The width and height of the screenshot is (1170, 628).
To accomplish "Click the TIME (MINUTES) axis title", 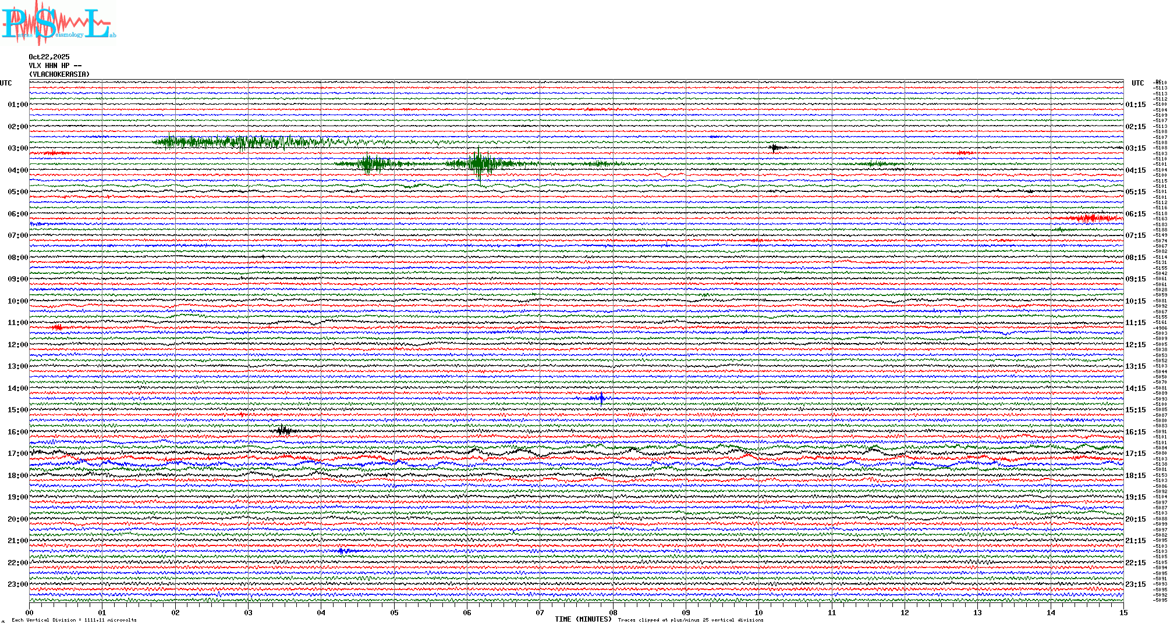I will [583, 619].
